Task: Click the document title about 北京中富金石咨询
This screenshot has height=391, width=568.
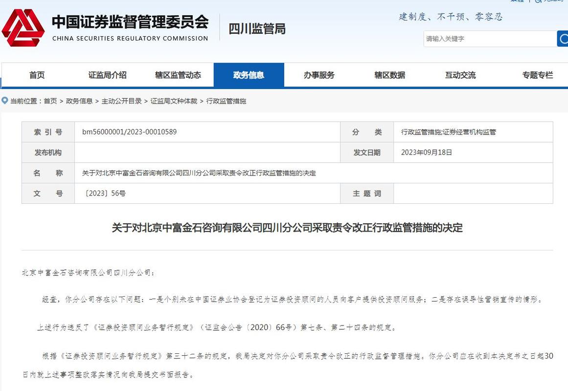Action: click(284, 227)
